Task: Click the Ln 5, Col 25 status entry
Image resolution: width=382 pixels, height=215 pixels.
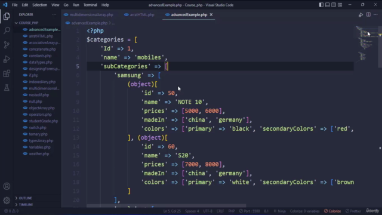Action: (172, 211)
